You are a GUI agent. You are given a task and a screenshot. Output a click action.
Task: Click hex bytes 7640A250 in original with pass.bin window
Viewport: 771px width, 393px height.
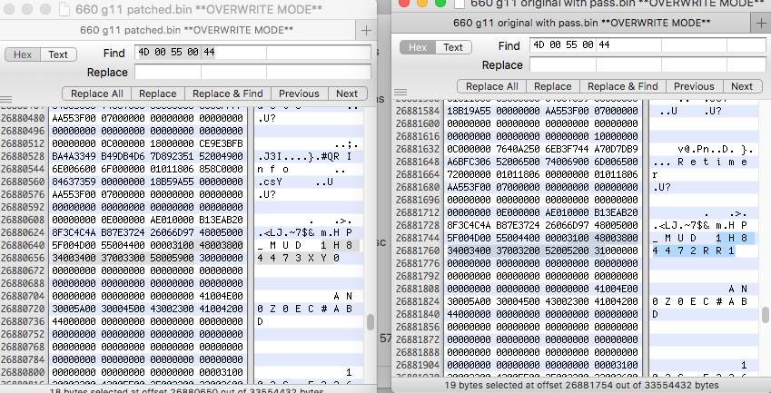[518, 149]
